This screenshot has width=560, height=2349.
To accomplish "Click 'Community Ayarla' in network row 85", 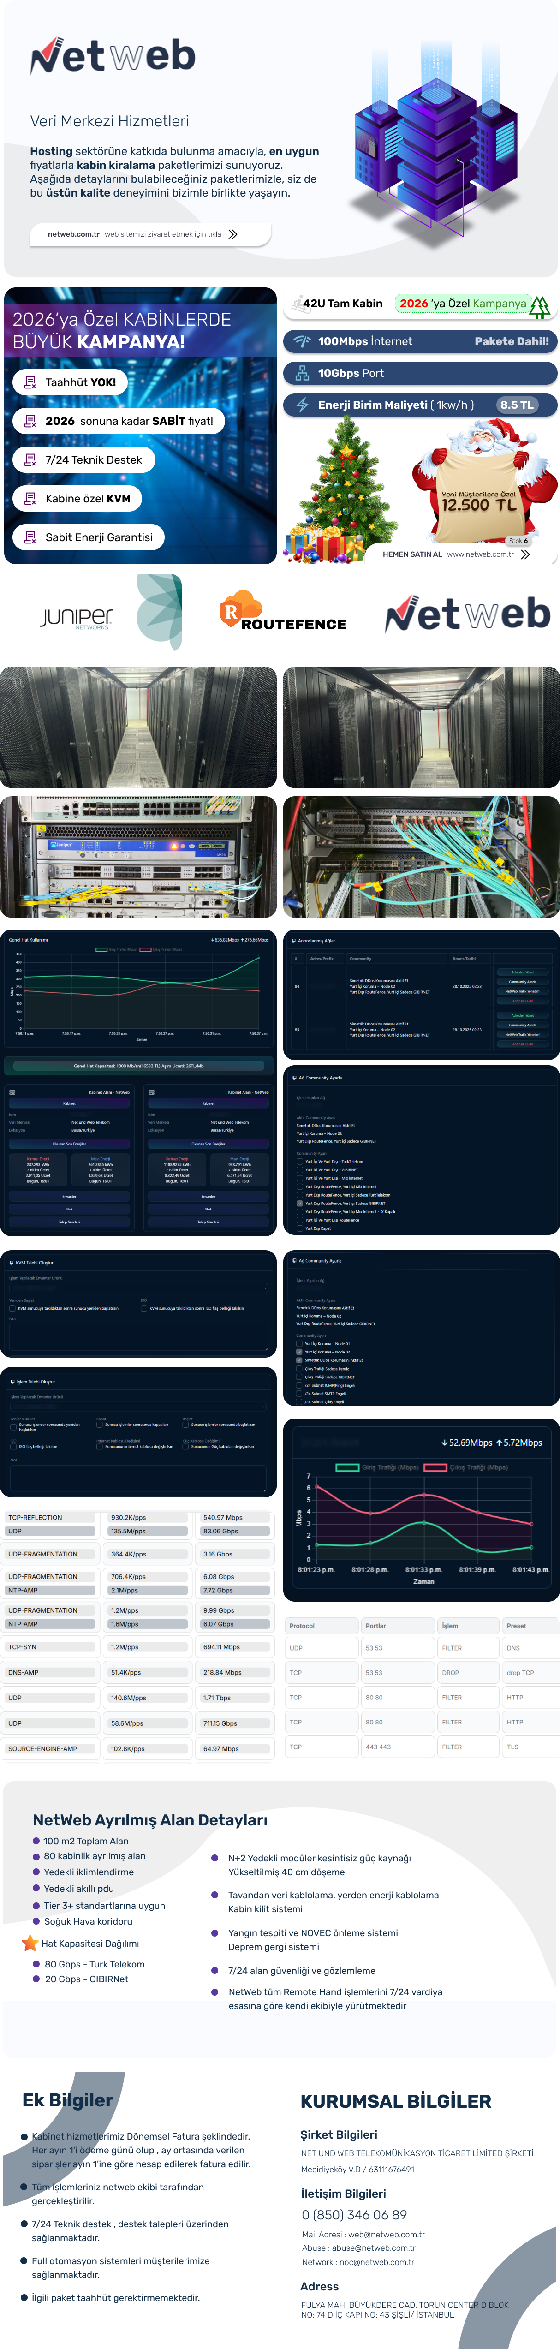I will 524,1025.
